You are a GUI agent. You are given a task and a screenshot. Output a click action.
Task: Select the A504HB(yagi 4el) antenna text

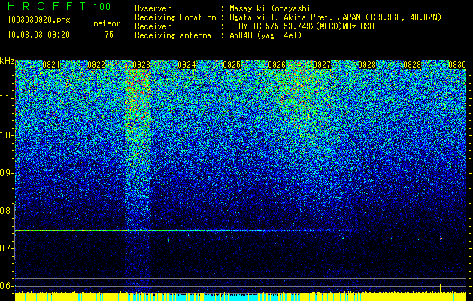[x=265, y=35]
